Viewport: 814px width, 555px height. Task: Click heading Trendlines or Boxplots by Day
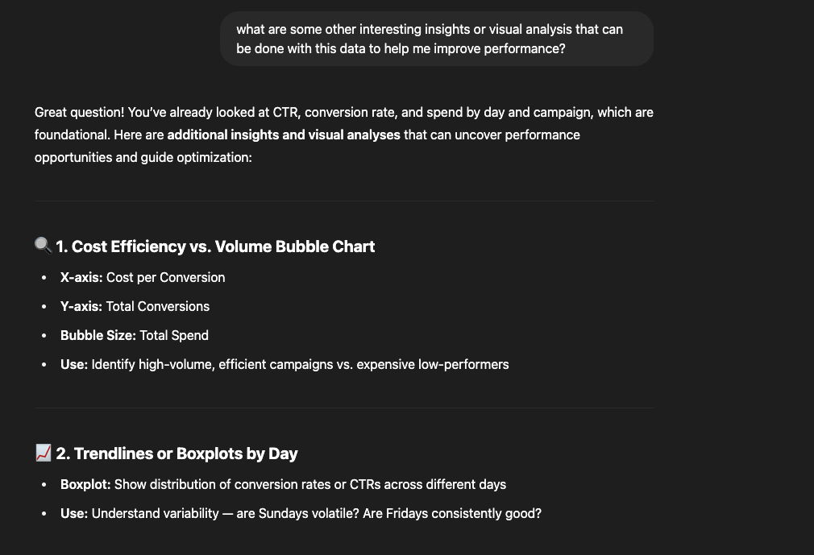click(177, 454)
